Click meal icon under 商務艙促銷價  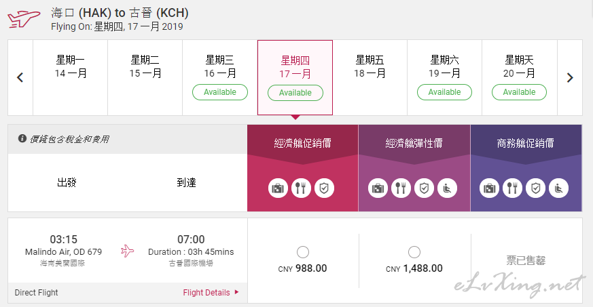click(x=512, y=188)
